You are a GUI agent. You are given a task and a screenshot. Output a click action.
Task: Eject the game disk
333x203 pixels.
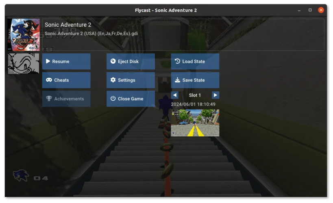(131, 61)
